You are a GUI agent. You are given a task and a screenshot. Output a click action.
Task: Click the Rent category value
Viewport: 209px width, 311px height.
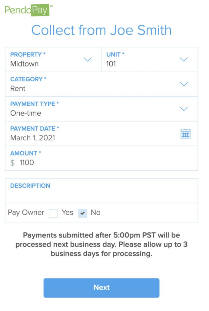pos(18,88)
